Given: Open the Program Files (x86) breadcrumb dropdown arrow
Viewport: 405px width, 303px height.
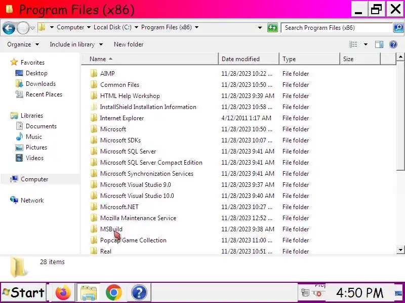Looking at the screenshot, I should point(196,27).
